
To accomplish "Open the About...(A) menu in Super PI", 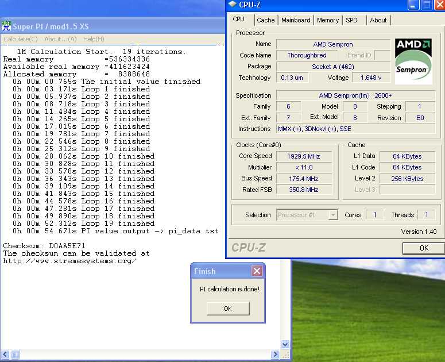I will tap(61, 39).
